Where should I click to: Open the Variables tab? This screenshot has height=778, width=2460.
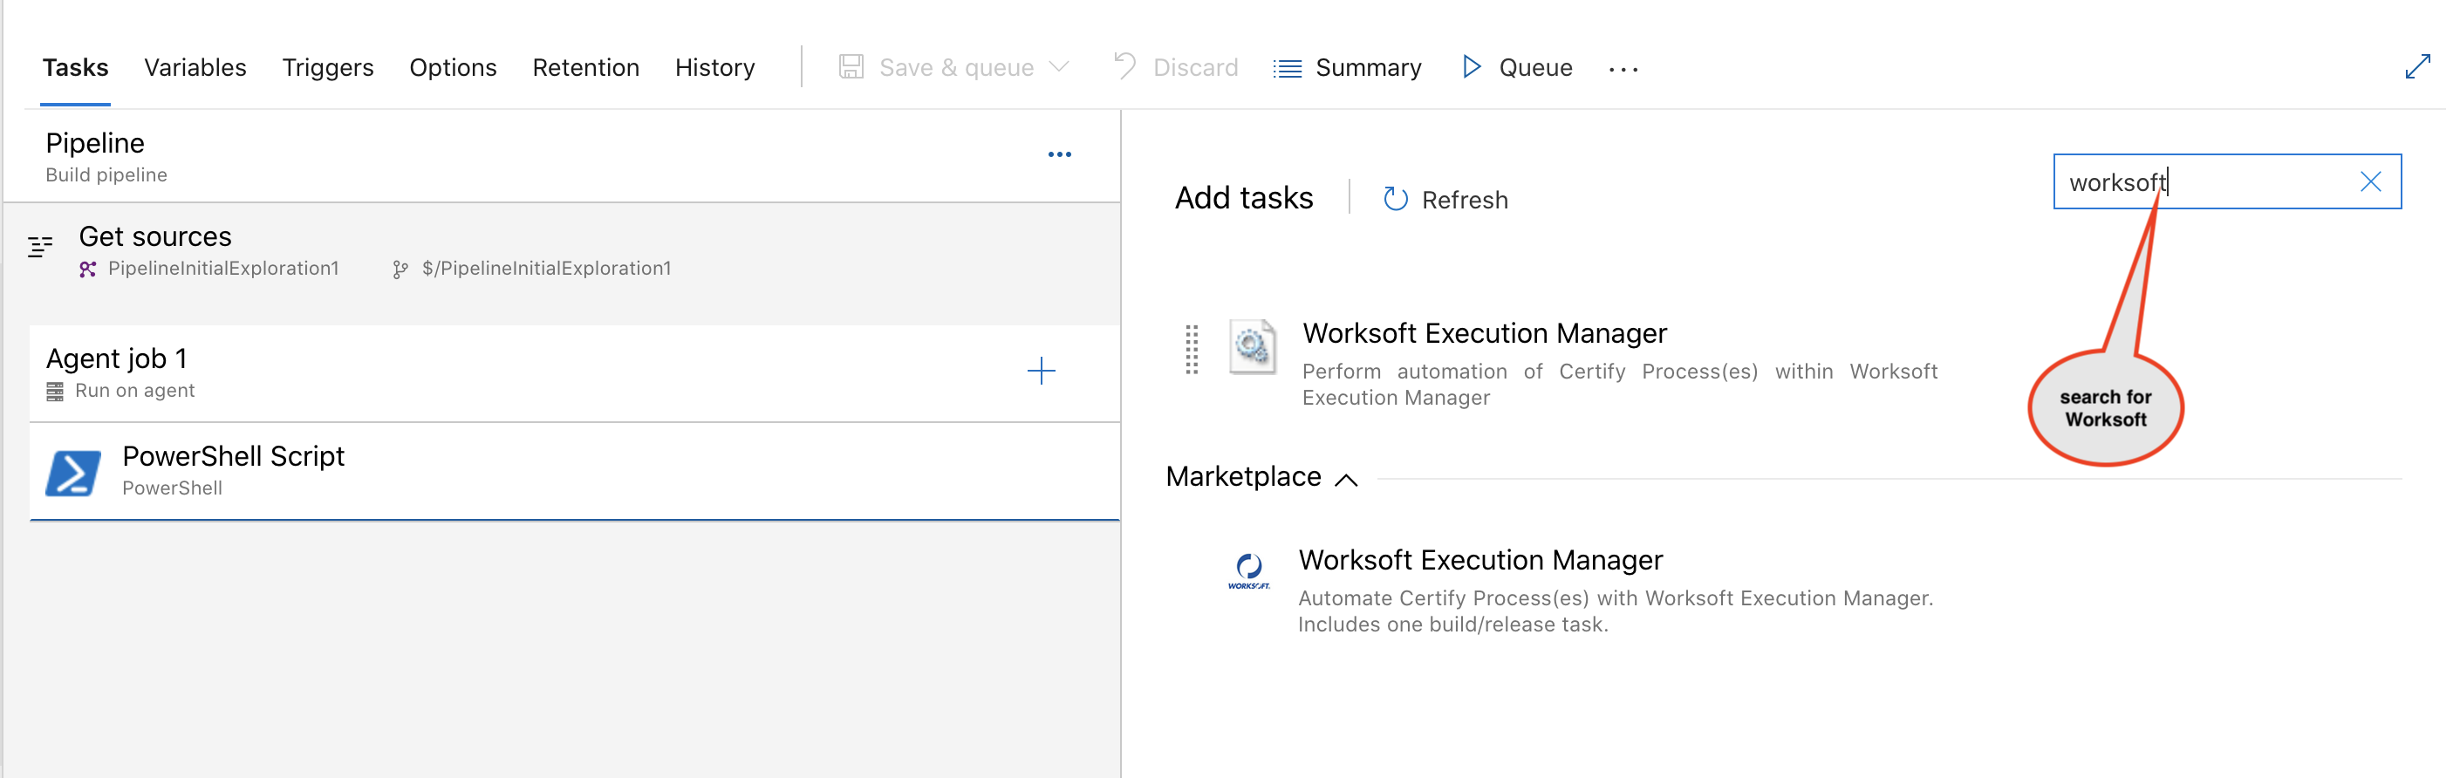pyautogui.click(x=195, y=68)
